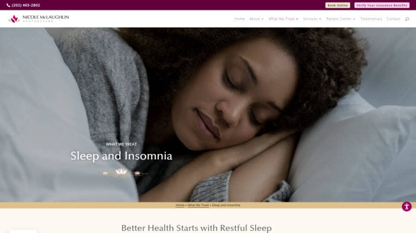Expand the Patient Center dropdown

click(341, 19)
